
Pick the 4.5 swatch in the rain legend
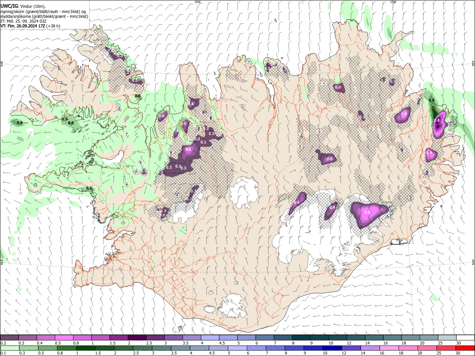[218, 348]
